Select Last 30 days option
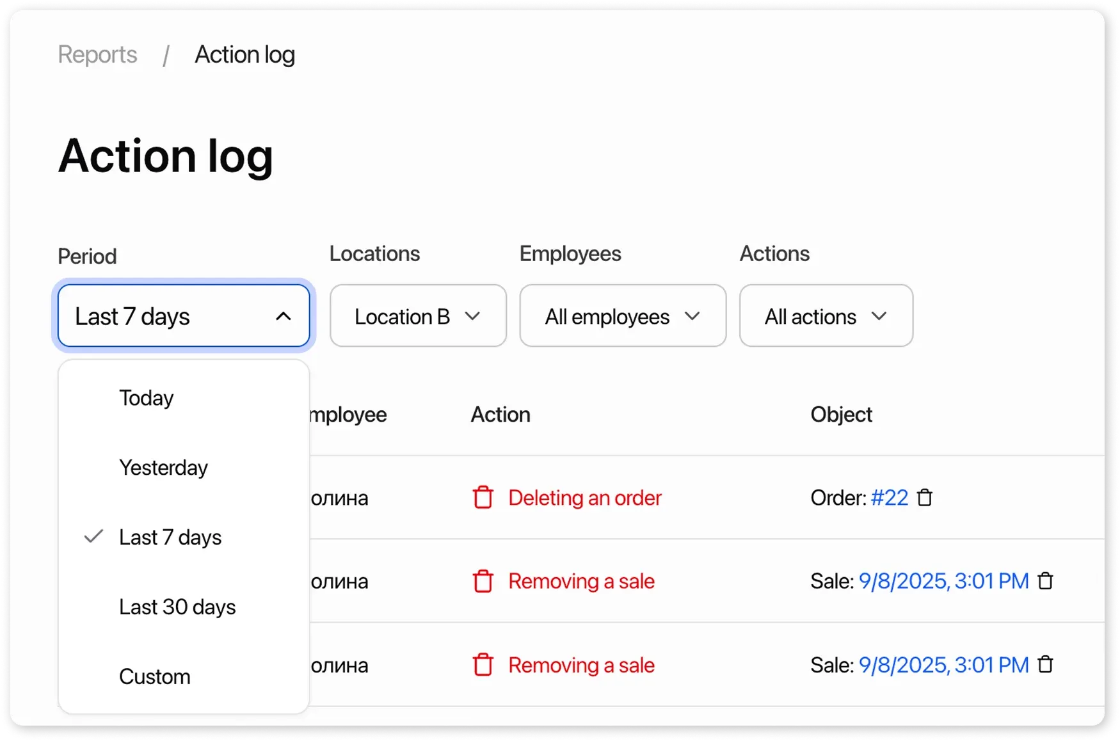Image resolution: width=1120 pixels, height=741 pixels. (177, 607)
